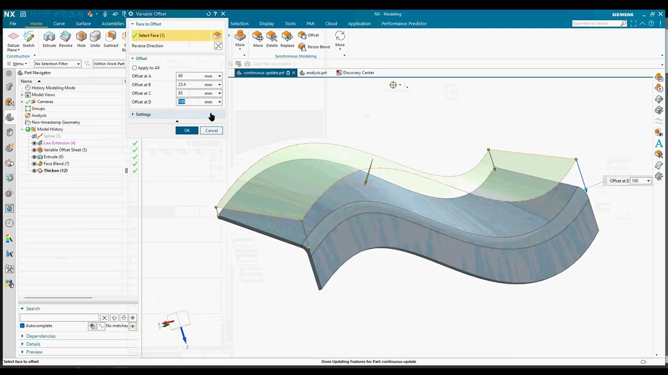The image size is (668, 375).
Task: Select Select Face (1) row
Action: [172, 35]
